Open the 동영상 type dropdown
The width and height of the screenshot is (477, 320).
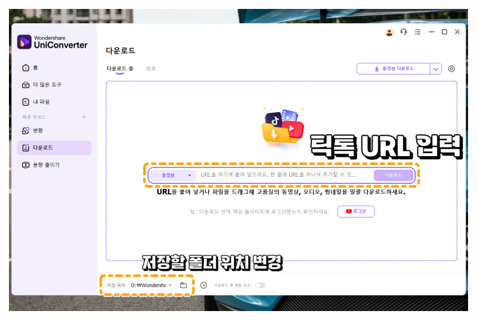click(x=173, y=175)
